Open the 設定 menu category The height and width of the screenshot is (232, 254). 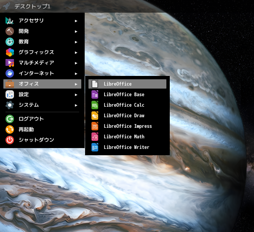point(24,94)
